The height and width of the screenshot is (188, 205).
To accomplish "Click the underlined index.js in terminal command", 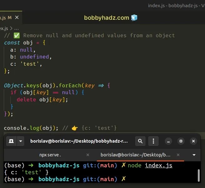I will click(158, 165).
